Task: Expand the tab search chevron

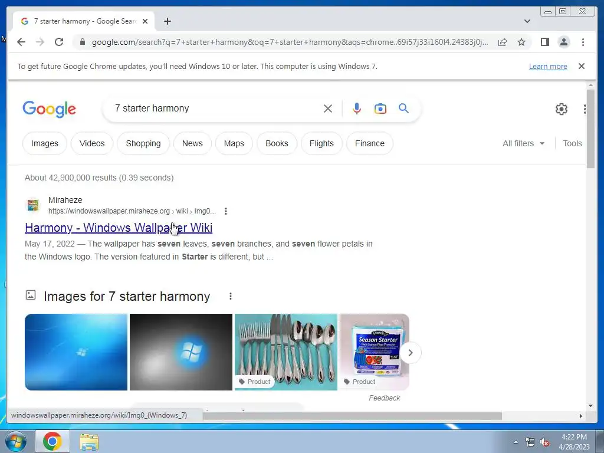Action: point(527,21)
